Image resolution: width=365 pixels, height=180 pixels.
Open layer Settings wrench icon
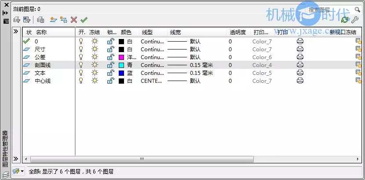(355, 20)
